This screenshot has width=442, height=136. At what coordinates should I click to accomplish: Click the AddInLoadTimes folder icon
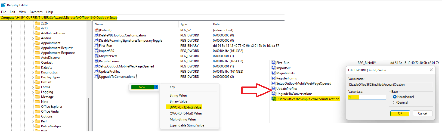tap(38, 33)
